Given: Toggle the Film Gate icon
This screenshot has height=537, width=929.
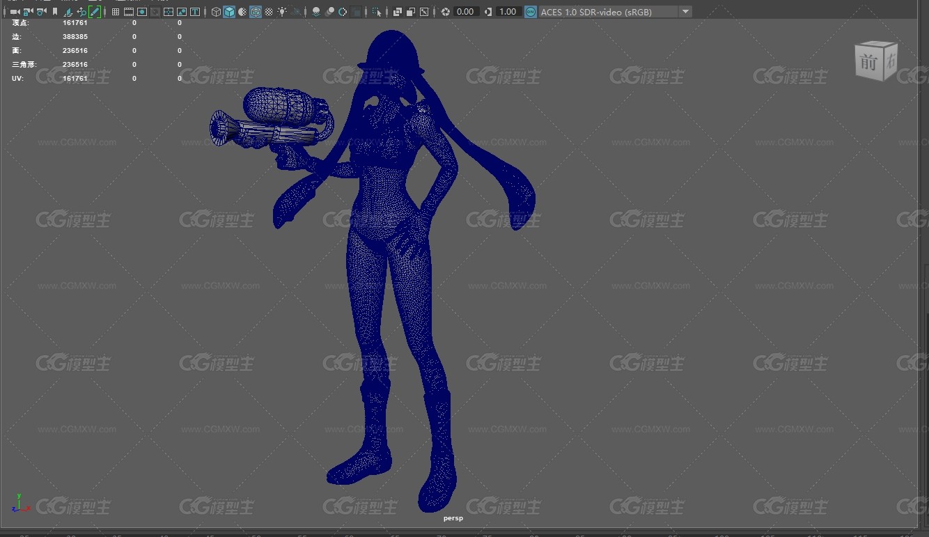Looking at the screenshot, I should click(x=129, y=12).
